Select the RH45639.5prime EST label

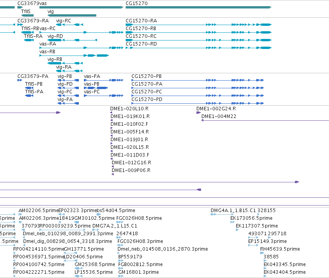point(280,249)
